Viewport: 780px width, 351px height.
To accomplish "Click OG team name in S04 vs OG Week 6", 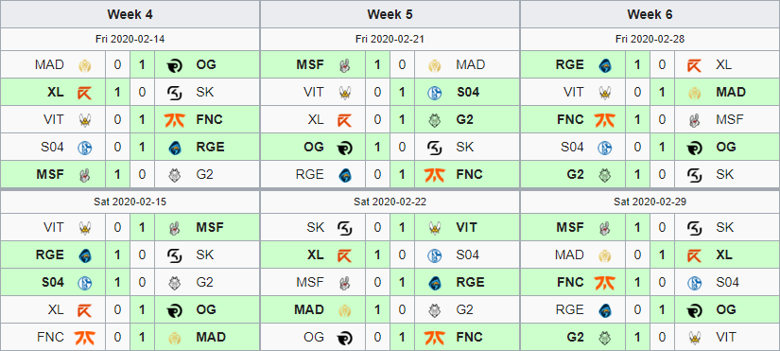I will point(726,147).
